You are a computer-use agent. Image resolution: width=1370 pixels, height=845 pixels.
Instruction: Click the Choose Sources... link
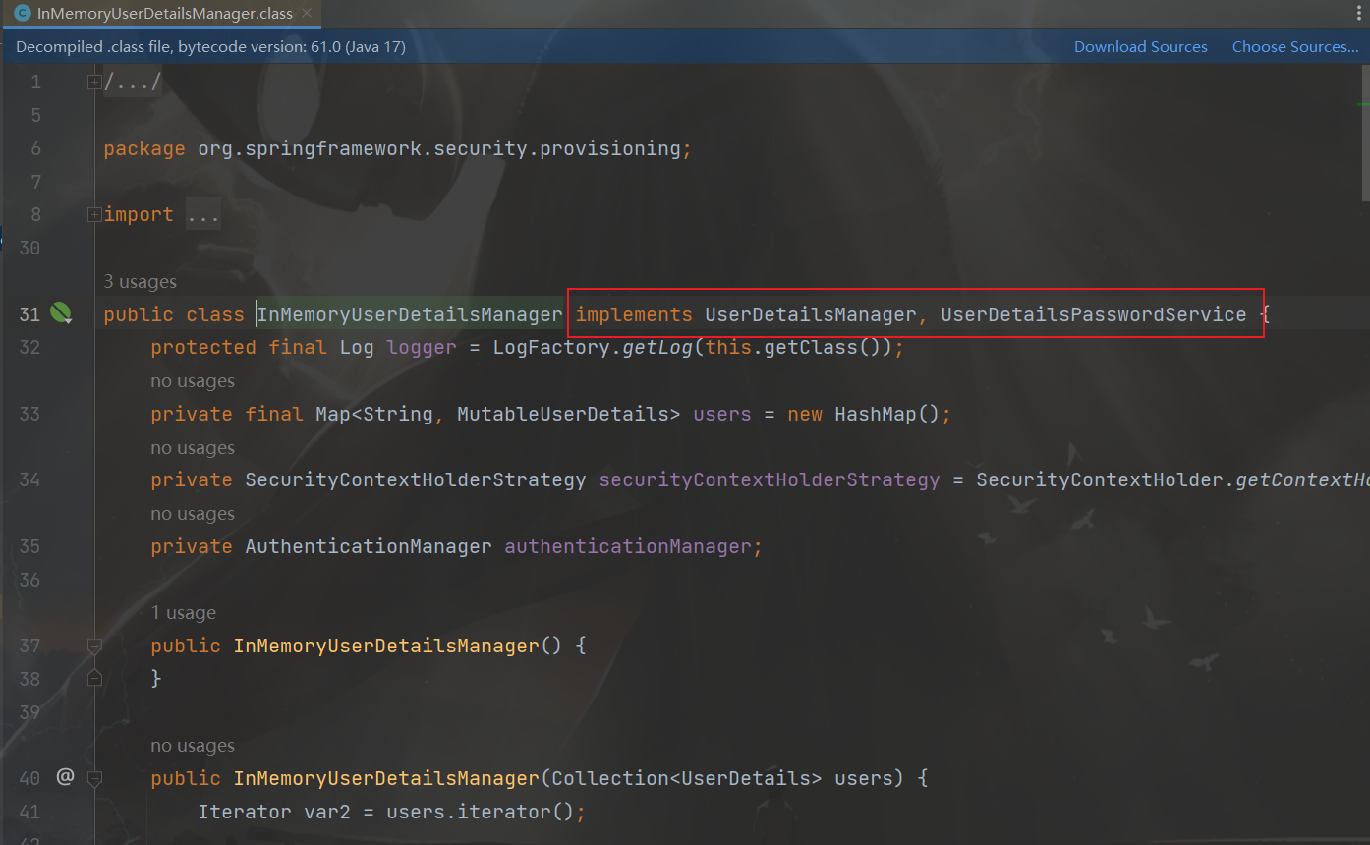click(1294, 47)
